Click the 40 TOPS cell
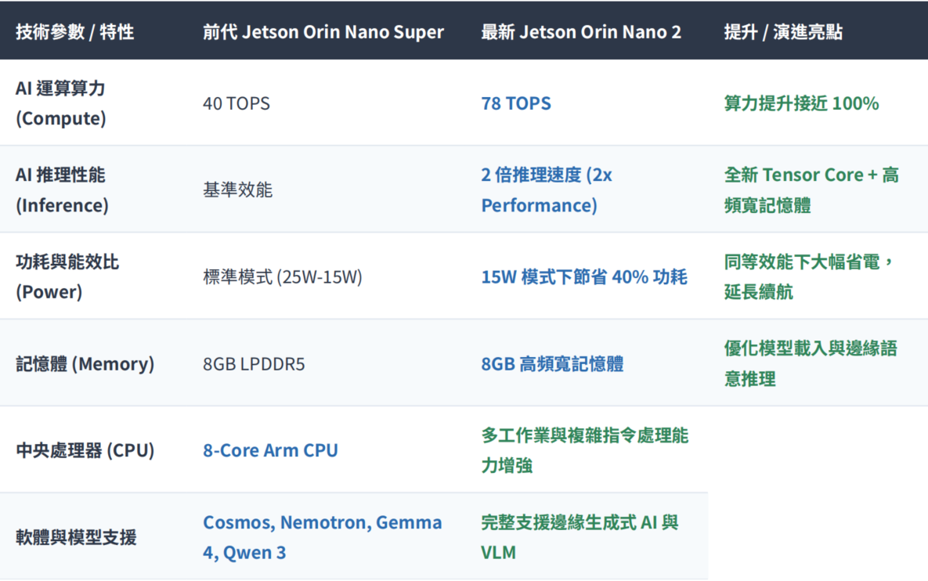This screenshot has height=581, width=928. (237, 103)
